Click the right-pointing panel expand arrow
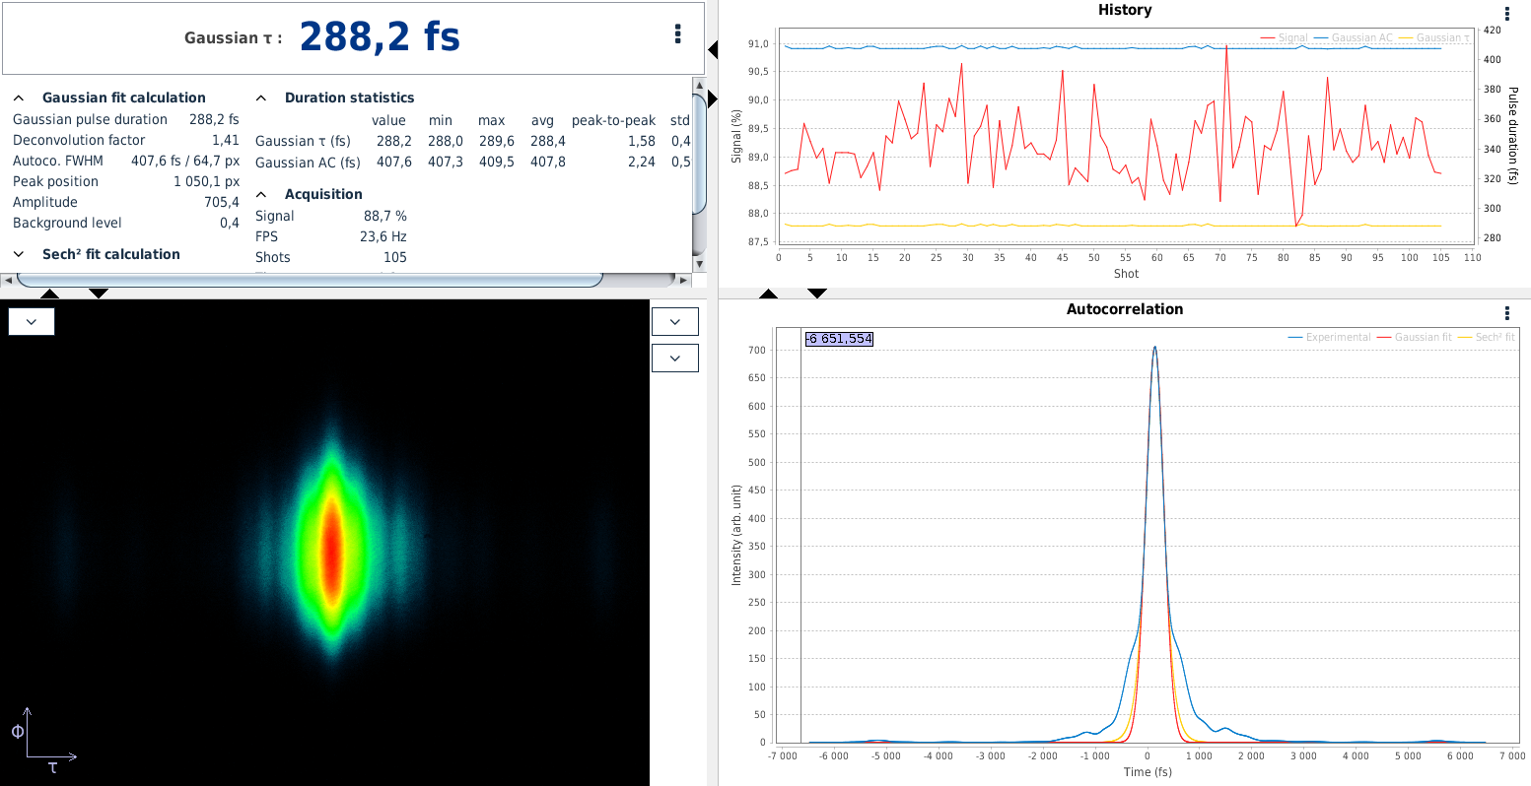 (713, 98)
